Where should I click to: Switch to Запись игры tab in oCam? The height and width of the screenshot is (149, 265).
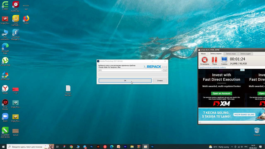231,54
